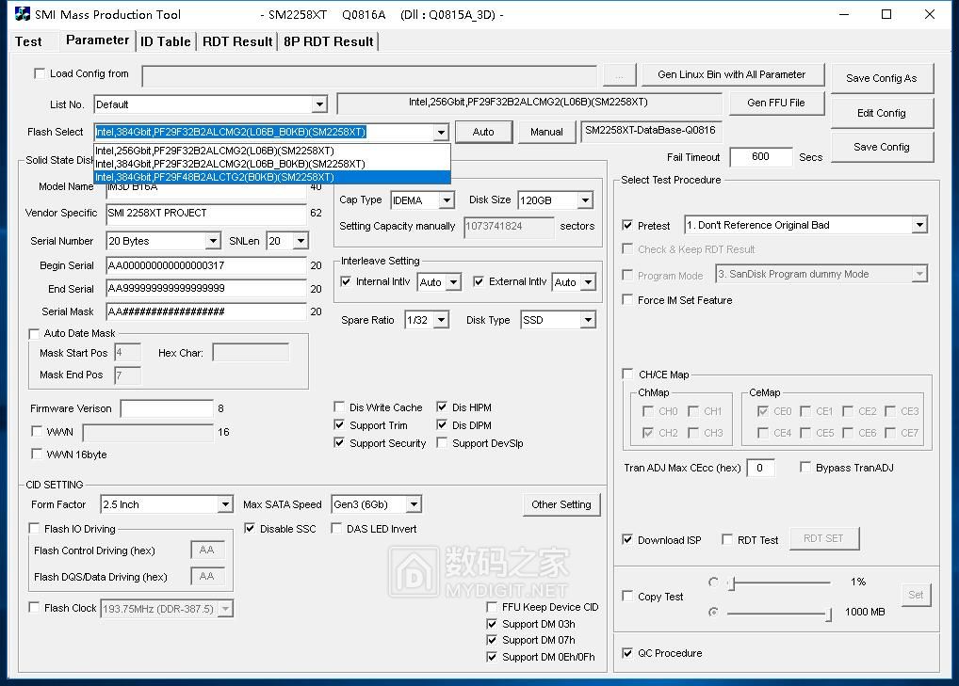Select Intel 256Gbit L06B flash option
The height and width of the screenshot is (686, 959).
click(x=272, y=151)
